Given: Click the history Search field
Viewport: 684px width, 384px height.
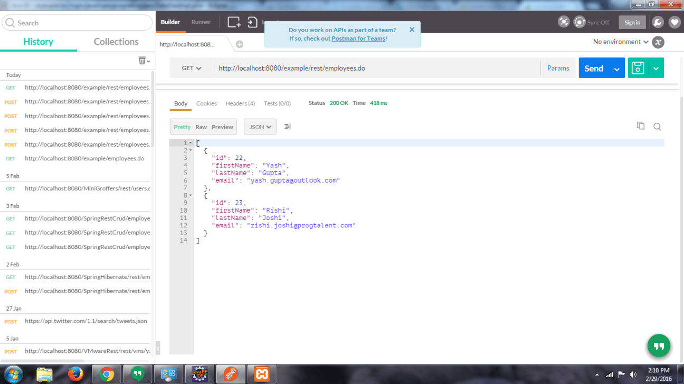Looking at the screenshot, I should 77,23.
